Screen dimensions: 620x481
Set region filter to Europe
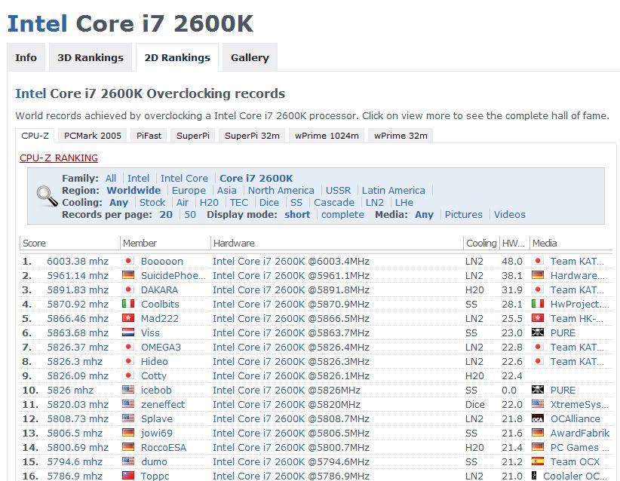(189, 191)
